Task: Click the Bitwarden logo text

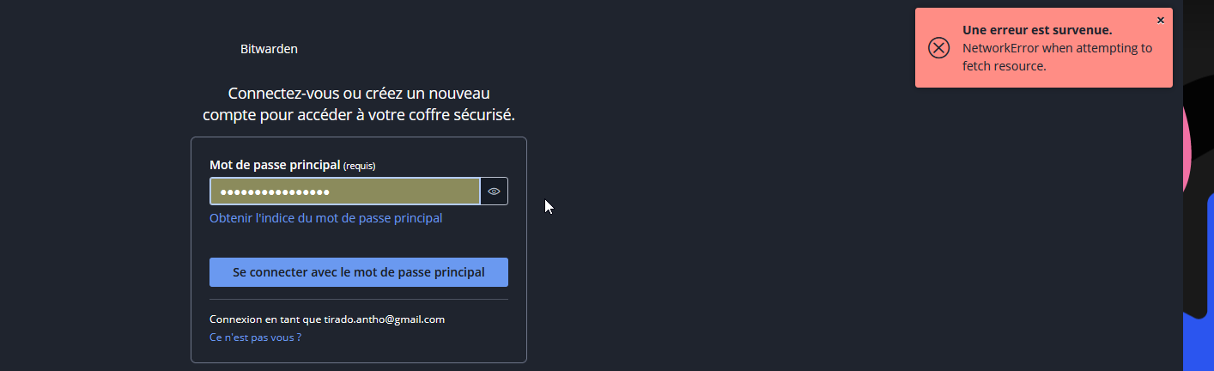Action: point(269,49)
